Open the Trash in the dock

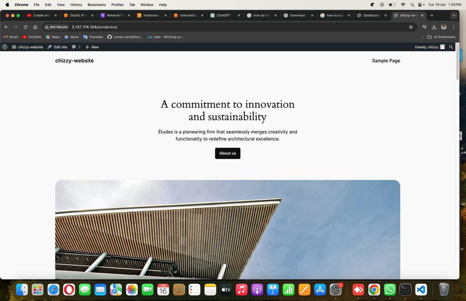click(444, 289)
